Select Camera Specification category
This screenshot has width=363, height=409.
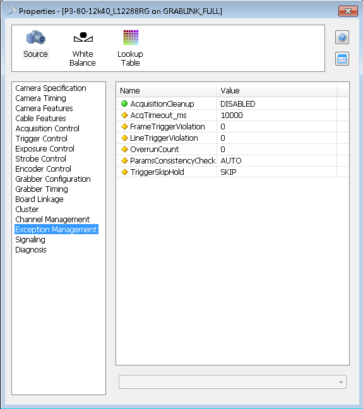(x=51, y=88)
